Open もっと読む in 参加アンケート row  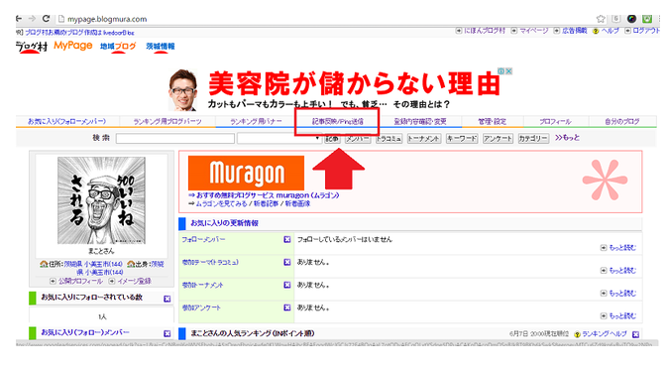click(622, 315)
